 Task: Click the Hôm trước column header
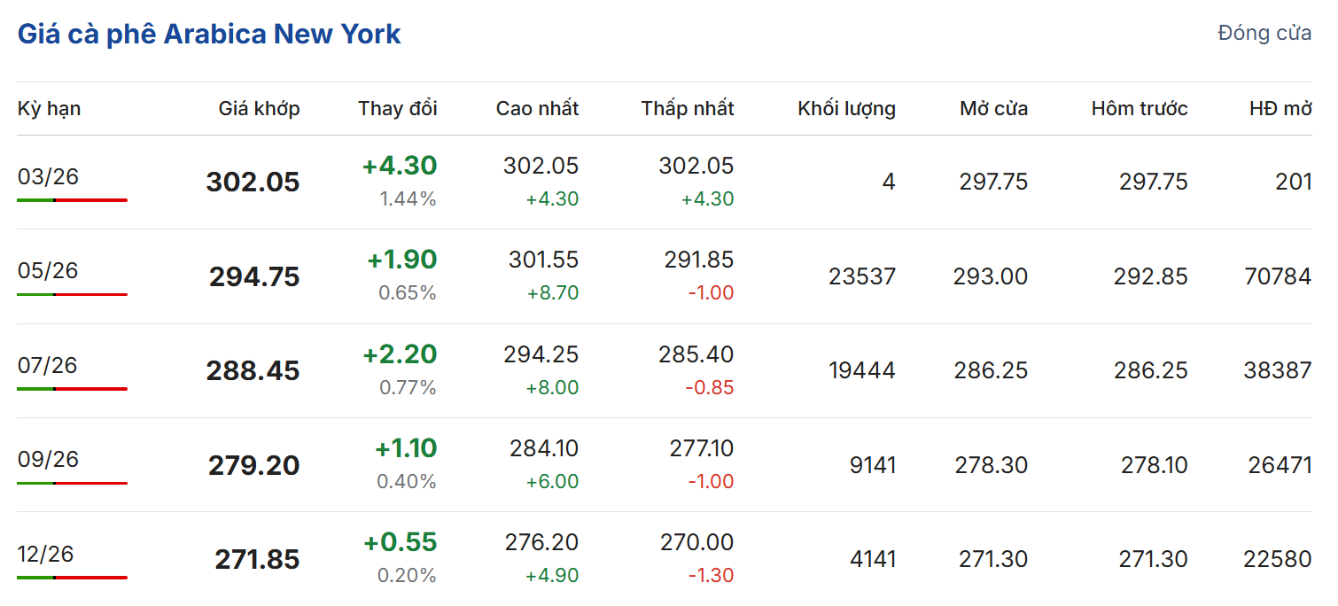point(1140,109)
